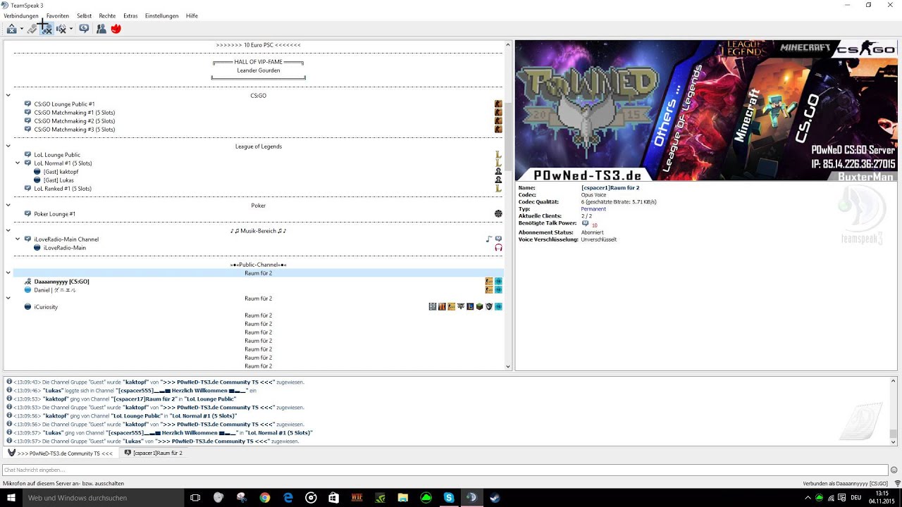Click the channel tree scrollbar down arrow
Viewport: 902px width, 507px height.
pyautogui.click(x=508, y=366)
